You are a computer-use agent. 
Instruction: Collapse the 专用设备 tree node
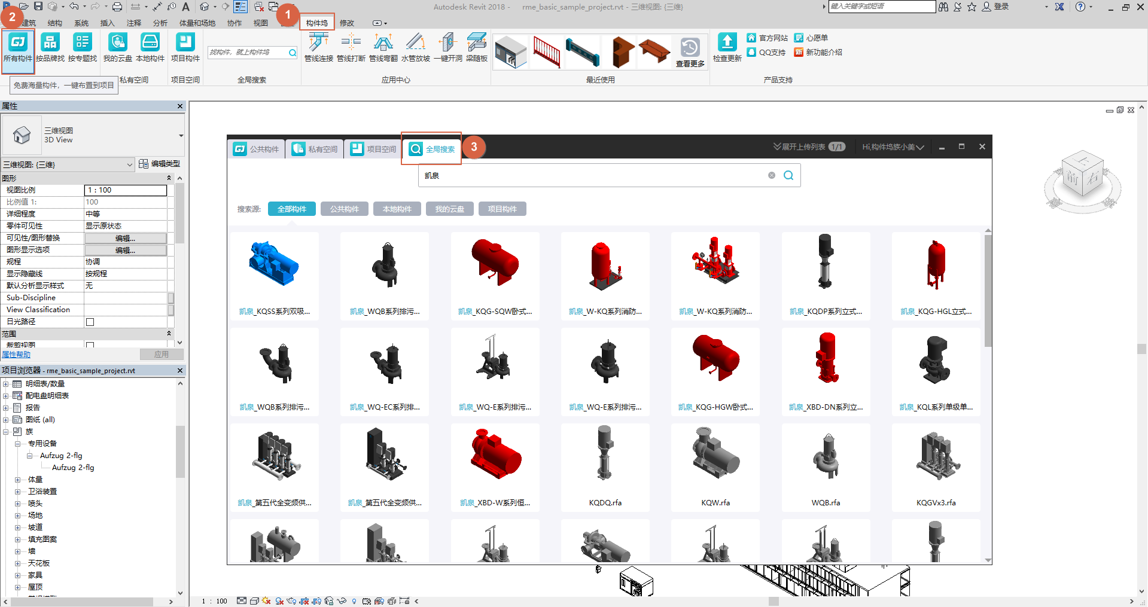pos(18,444)
